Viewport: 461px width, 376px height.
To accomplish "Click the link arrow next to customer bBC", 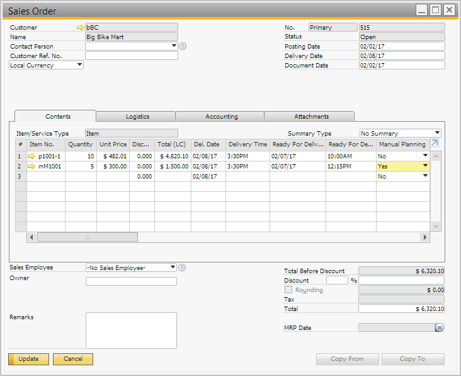I will click(x=80, y=28).
